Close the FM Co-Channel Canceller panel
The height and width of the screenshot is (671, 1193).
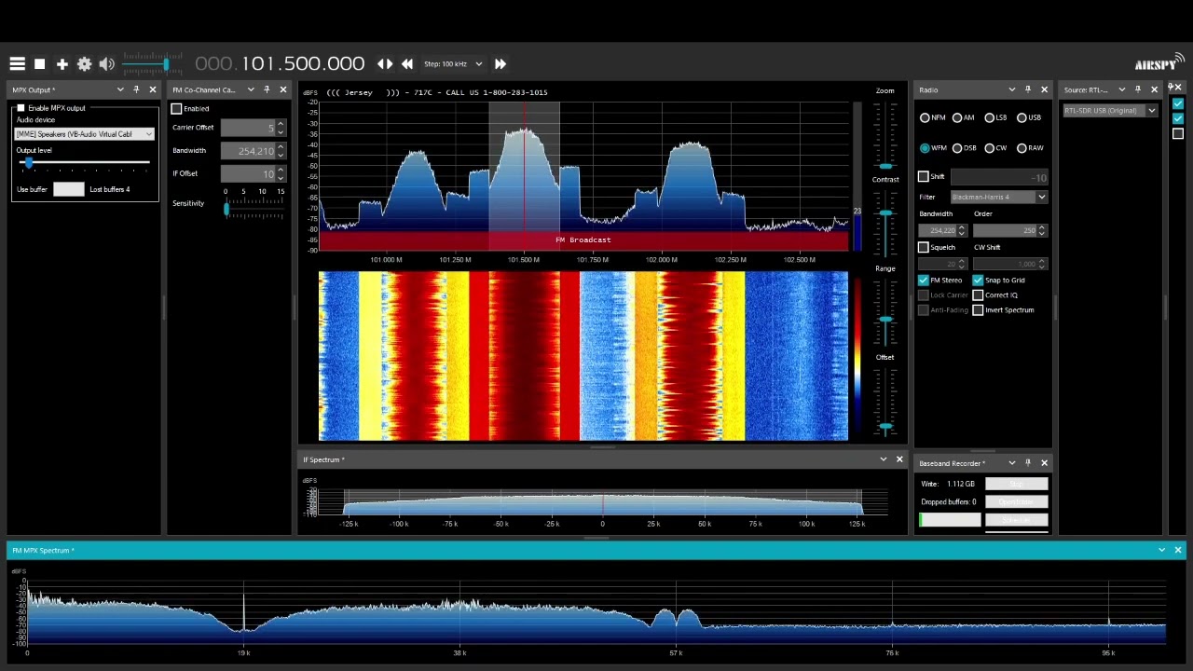coord(283,89)
